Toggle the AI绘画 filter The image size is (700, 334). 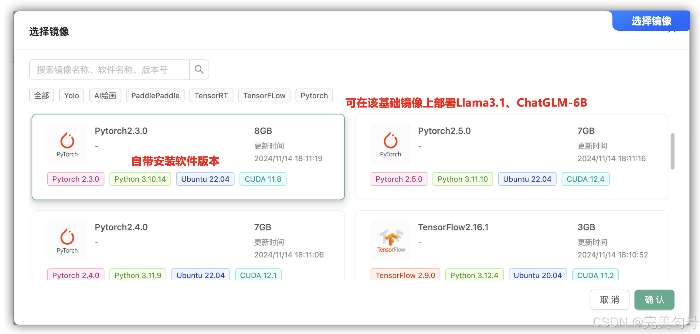click(105, 95)
